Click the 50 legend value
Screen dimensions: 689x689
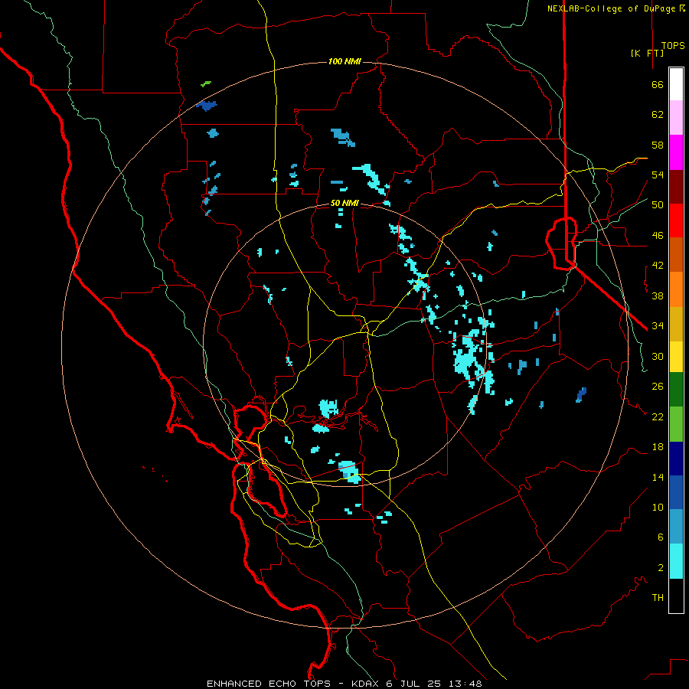click(658, 205)
